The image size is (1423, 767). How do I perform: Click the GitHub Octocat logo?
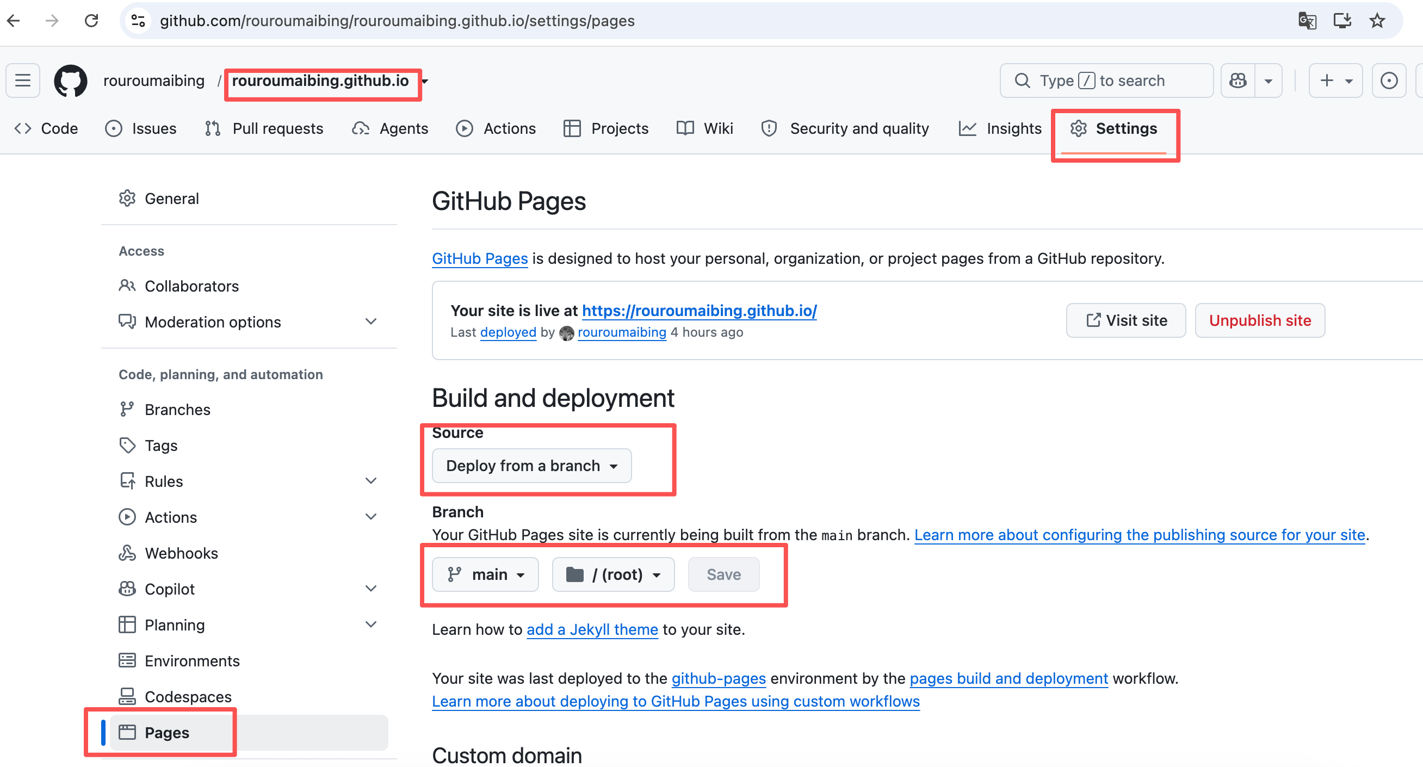[x=71, y=81]
